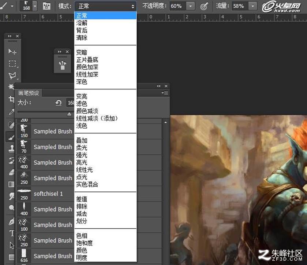Select the Eyedropper tool
The image size is (307, 265).
[x=11, y=112]
